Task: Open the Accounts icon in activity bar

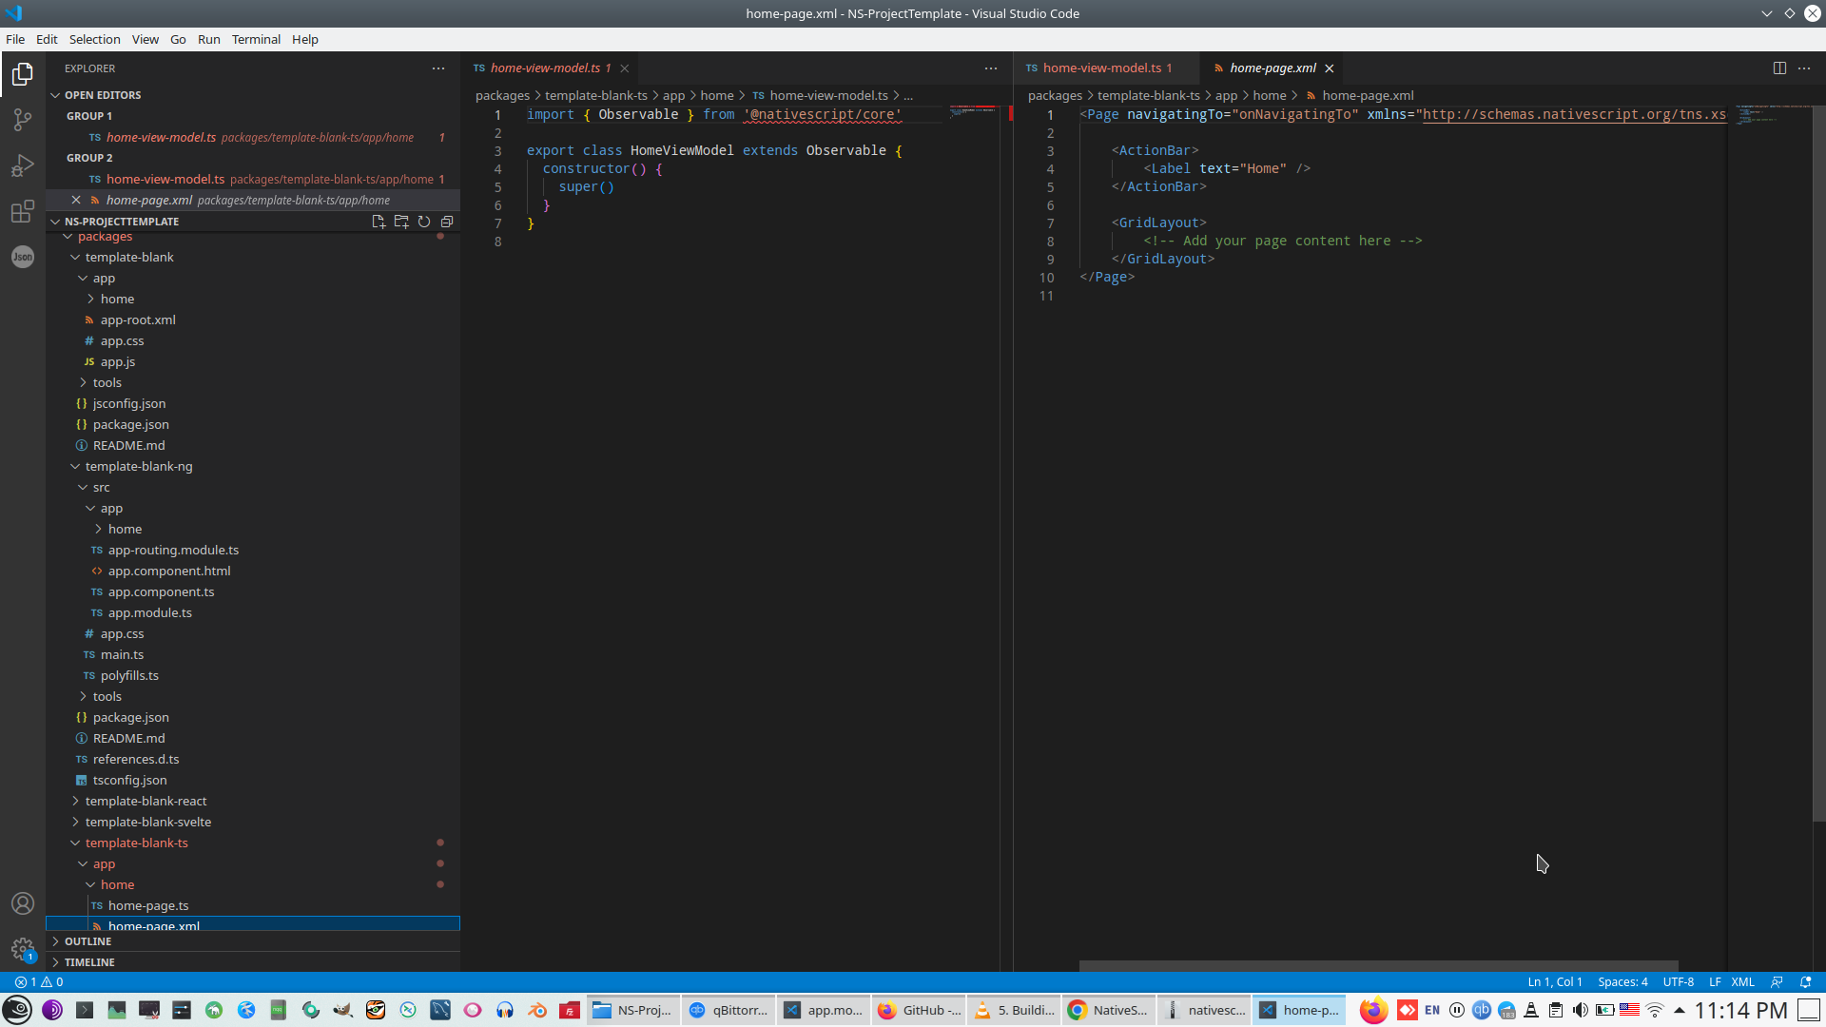Action: point(23,903)
